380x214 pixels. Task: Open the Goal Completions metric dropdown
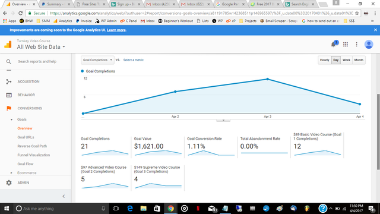[x=97, y=60]
